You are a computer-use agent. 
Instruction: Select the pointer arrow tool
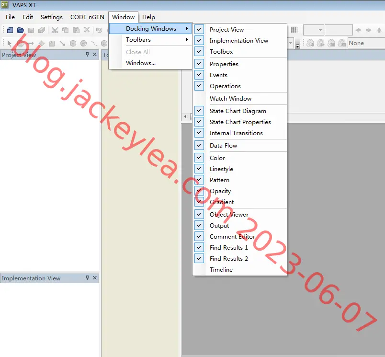[9, 43]
